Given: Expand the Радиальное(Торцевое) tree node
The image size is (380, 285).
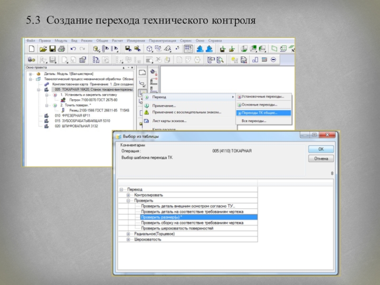Looking at the screenshot, I should (x=128, y=234).
